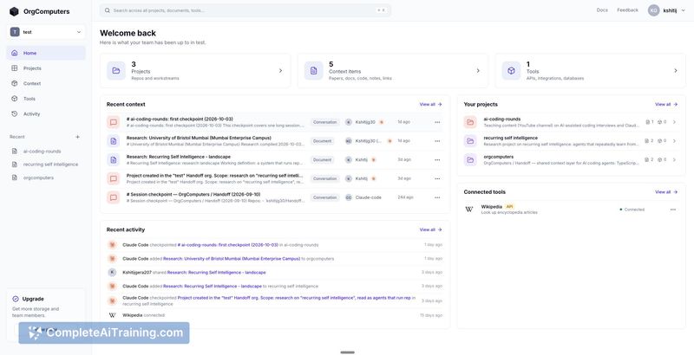694x355 pixels.
Task: Click the Connected status of Wikipedia
Action: point(632,210)
